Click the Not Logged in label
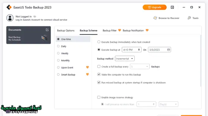This screenshot has height=116, width=208. (x=23, y=17)
